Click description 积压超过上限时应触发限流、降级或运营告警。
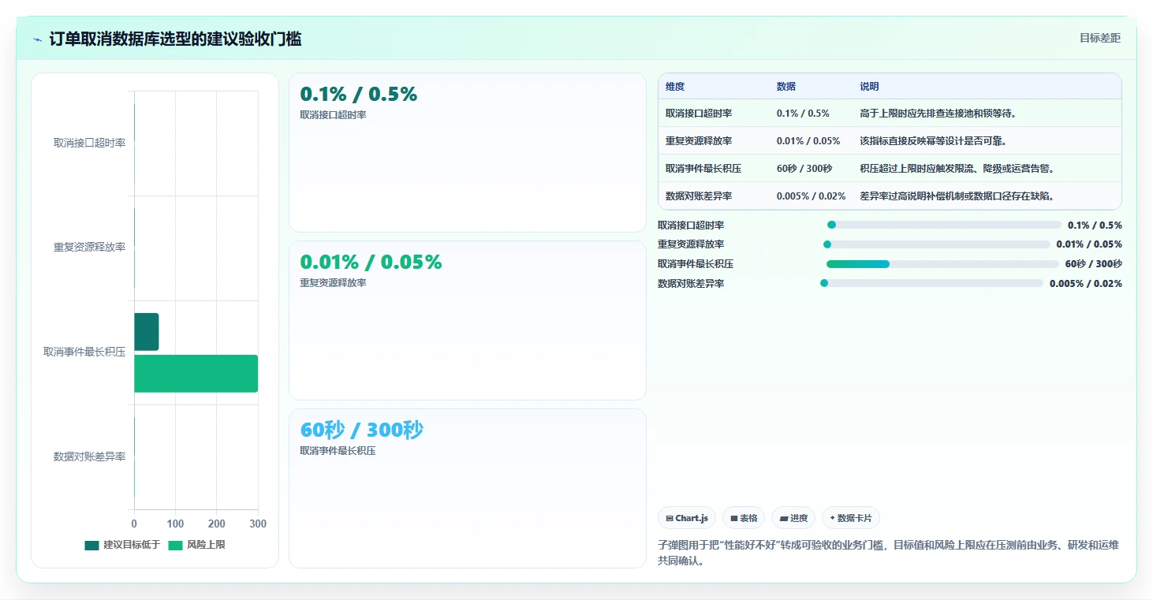 tap(958, 168)
